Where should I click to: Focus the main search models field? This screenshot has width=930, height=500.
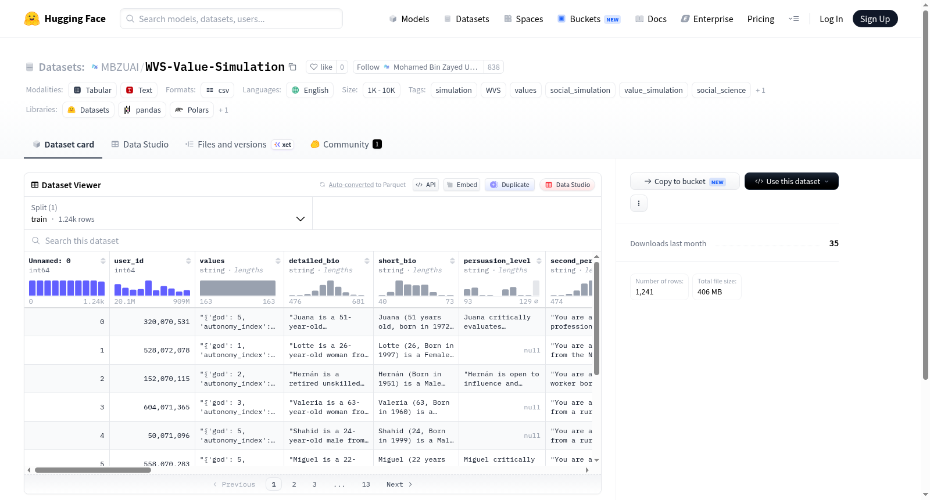point(231,19)
